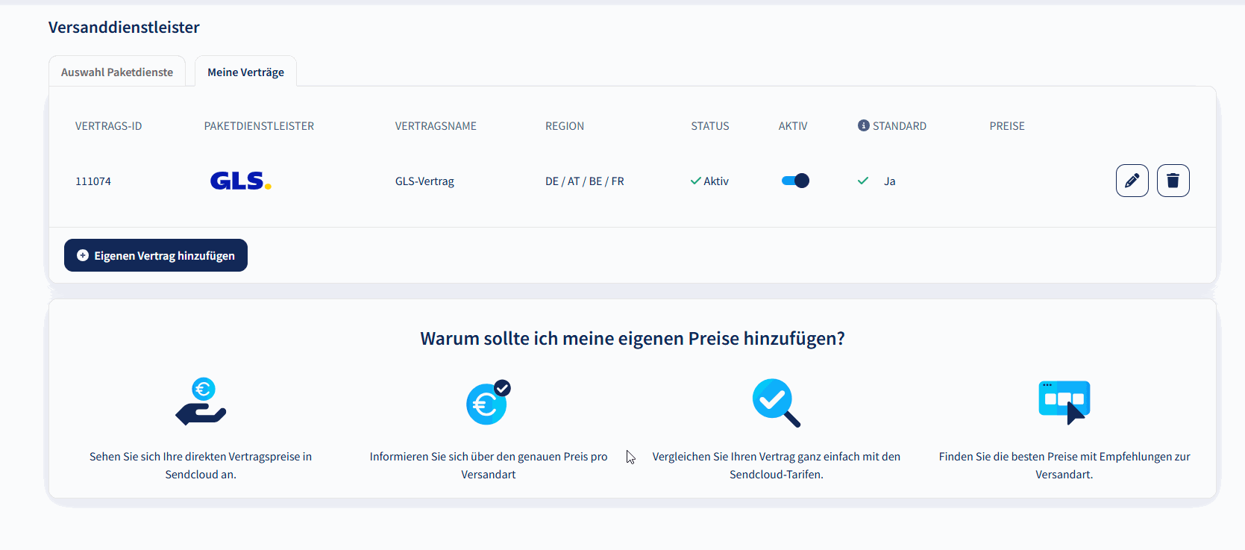1245x550 pixels.
Task: Delete the GLS contract with trash icon
Action: pos(1173,181)
